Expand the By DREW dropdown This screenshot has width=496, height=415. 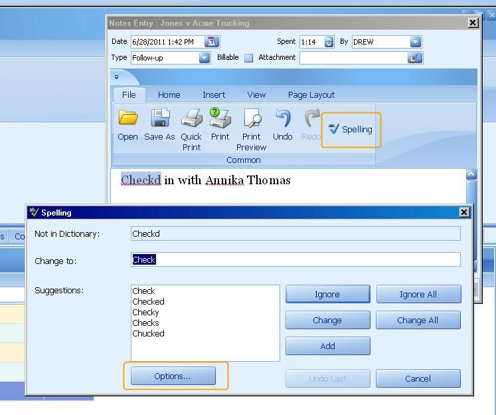(x=416, y=42)
